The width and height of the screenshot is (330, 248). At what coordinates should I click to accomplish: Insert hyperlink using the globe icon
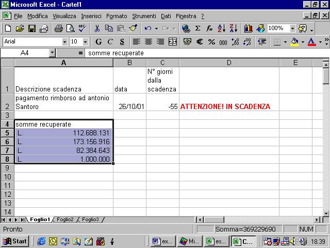coord(186,28)
